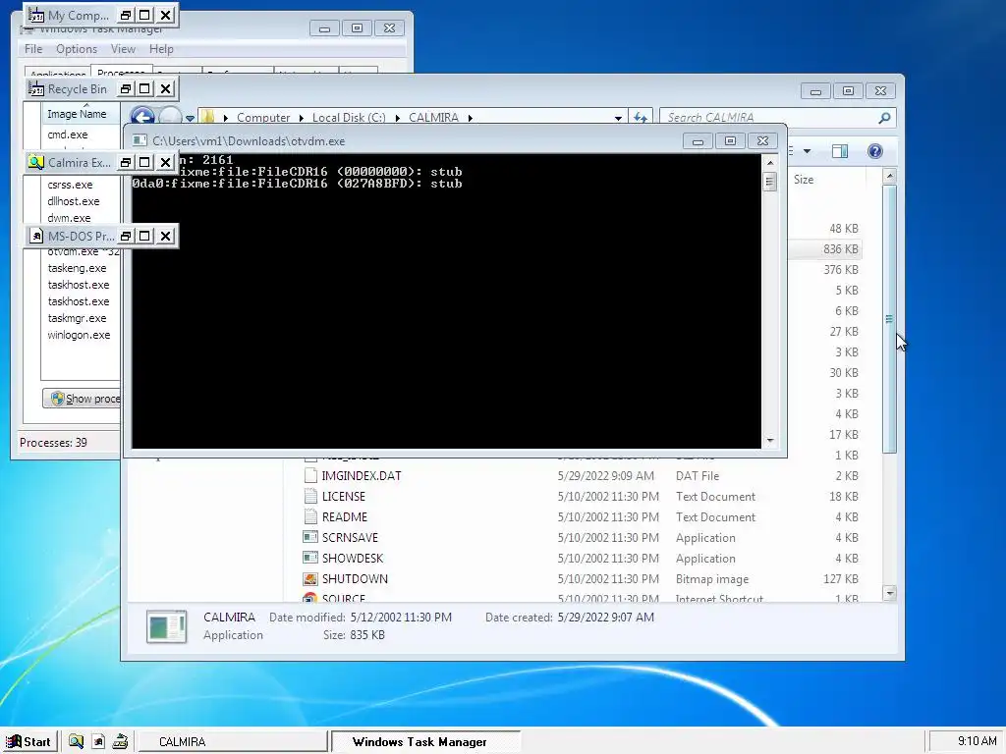Open Explorer help question mark icon

click(875, 151)
